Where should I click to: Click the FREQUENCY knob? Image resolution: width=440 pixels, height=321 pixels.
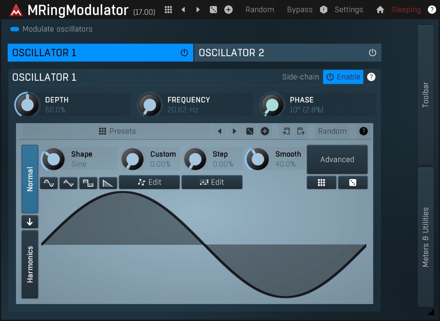click(x=150, y=105)
